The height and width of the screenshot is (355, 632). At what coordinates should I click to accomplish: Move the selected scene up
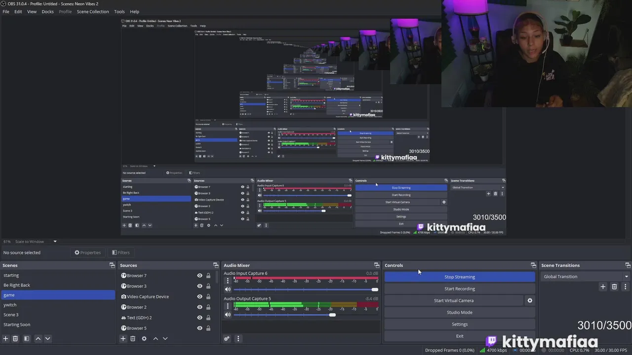click(38, 339)
